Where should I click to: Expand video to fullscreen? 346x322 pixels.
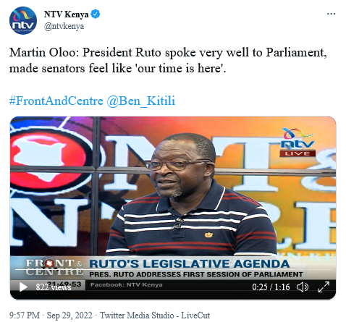tap(324, 287)
